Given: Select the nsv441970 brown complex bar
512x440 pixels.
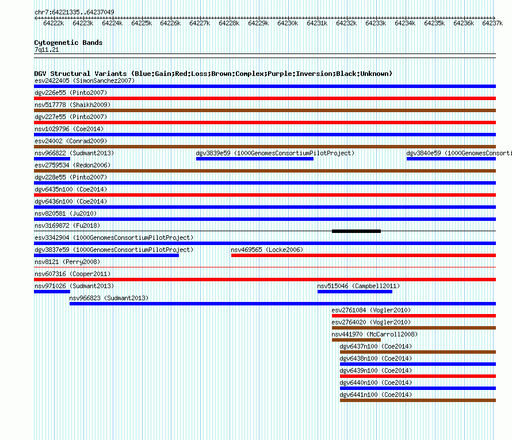Looking at the screenshot, I should click(356, 340).
